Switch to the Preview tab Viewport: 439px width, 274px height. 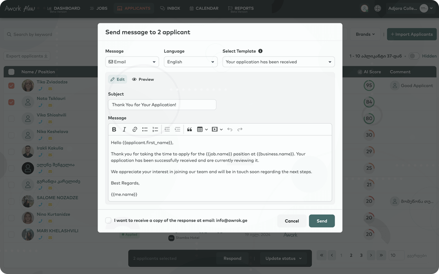tap(143, 79)
